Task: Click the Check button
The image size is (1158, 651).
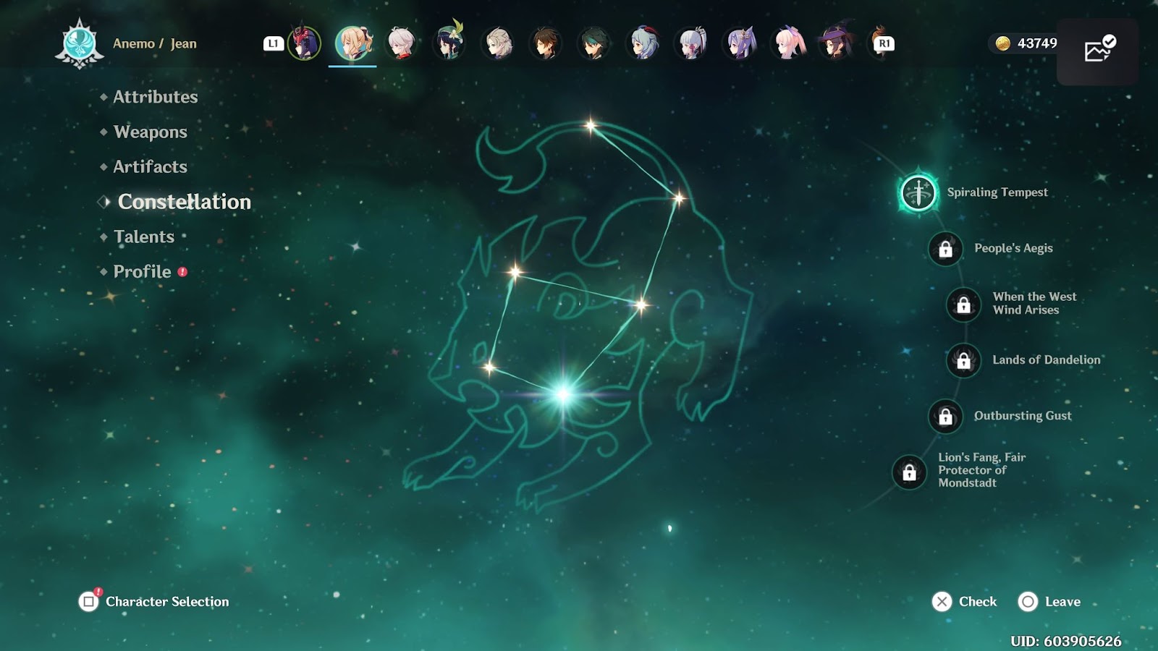Action: tap(964, 602)
